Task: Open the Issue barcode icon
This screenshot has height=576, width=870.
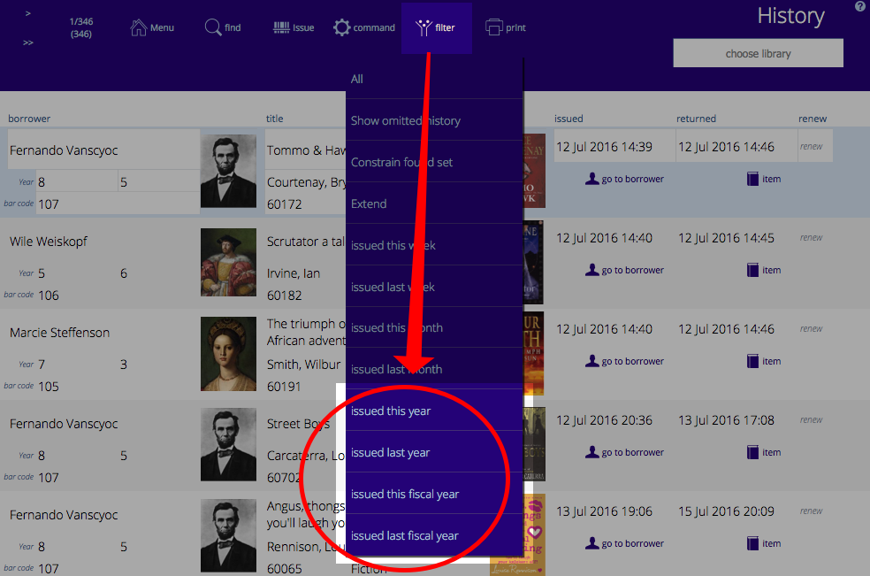Action: (282, 27)
